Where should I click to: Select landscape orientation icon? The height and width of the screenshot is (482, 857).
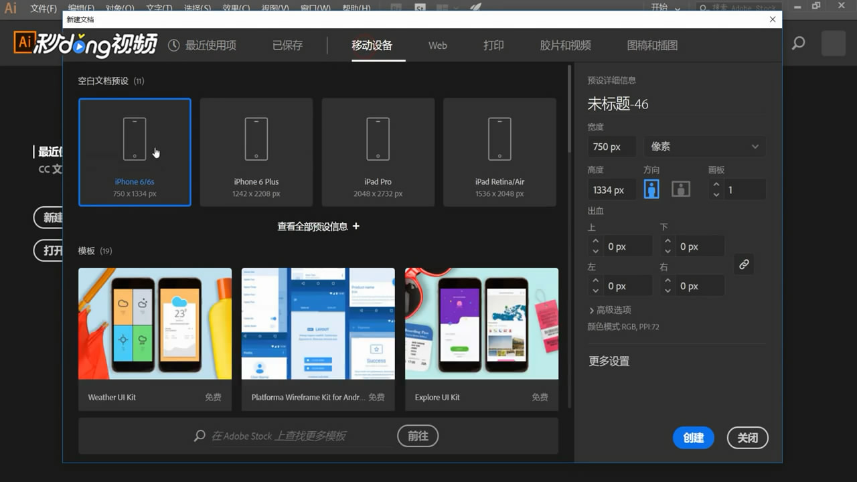[x=681, y=189]
